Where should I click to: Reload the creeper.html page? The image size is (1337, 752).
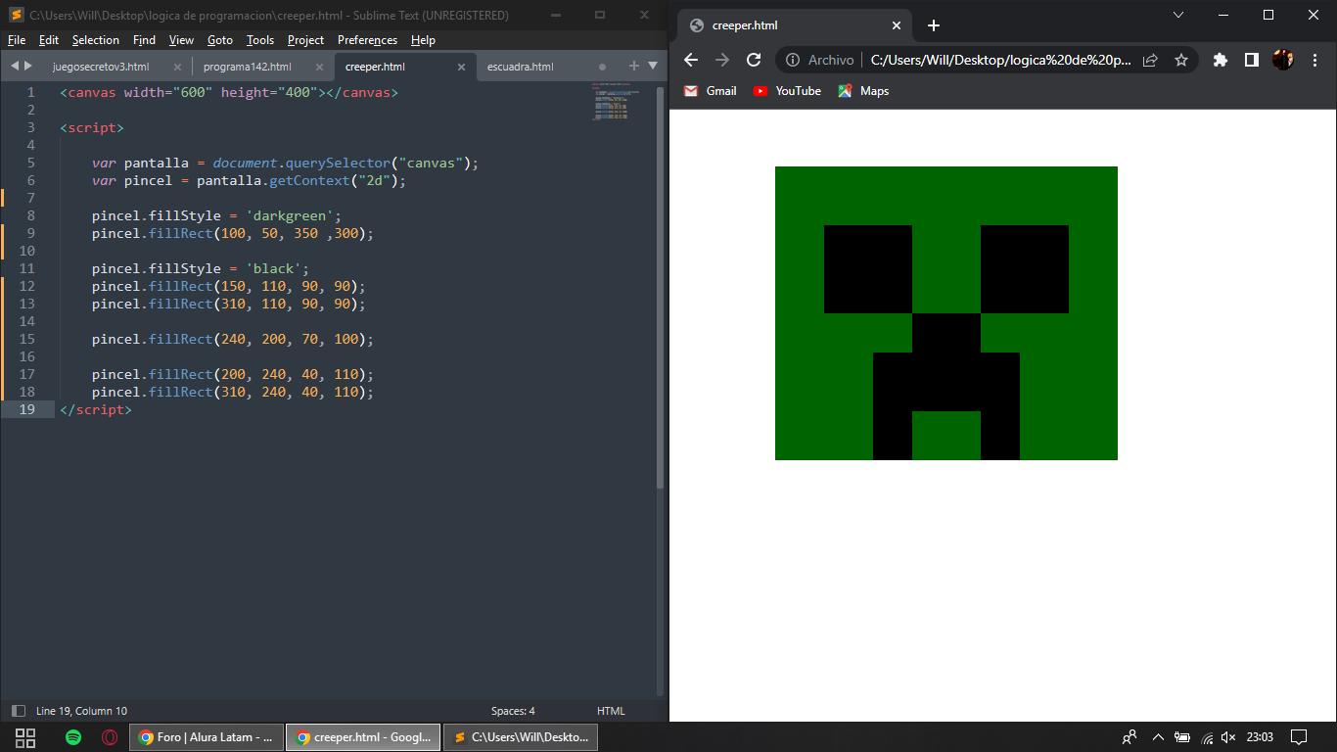754,60
